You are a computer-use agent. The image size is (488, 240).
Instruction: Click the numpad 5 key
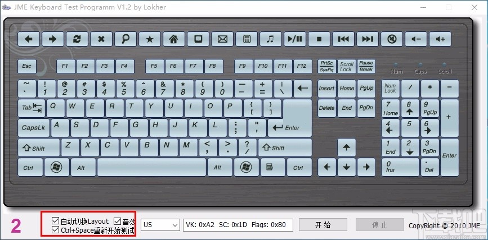coord(410,128)
